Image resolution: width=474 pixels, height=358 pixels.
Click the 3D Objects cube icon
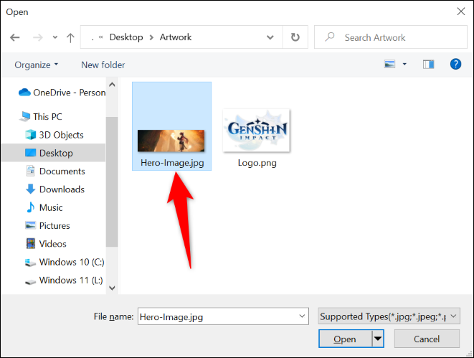pos(31,135)
